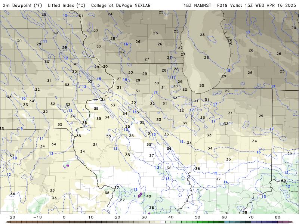Click the "2m Dewpoint (°F)" title text
The height and width of the screenshot is (224, 299).
tap(22, 5)
